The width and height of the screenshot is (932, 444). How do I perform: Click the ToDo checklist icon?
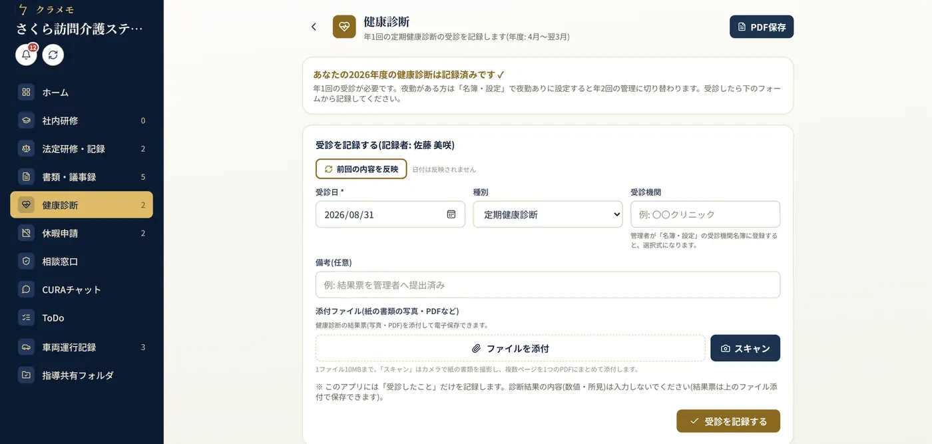coord(26,318)
